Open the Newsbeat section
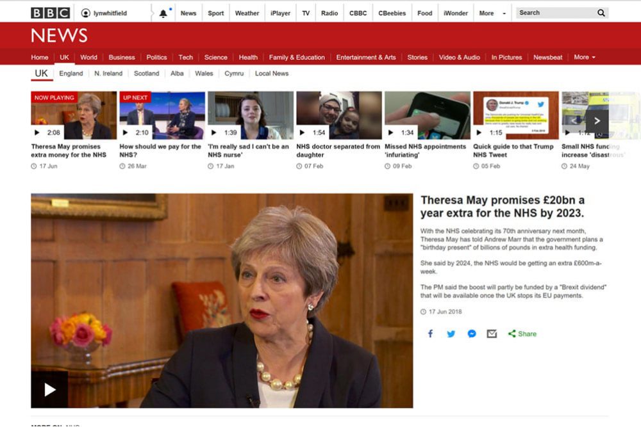The width and height of the screenshot is (641, 427). [x=548, y=57]
